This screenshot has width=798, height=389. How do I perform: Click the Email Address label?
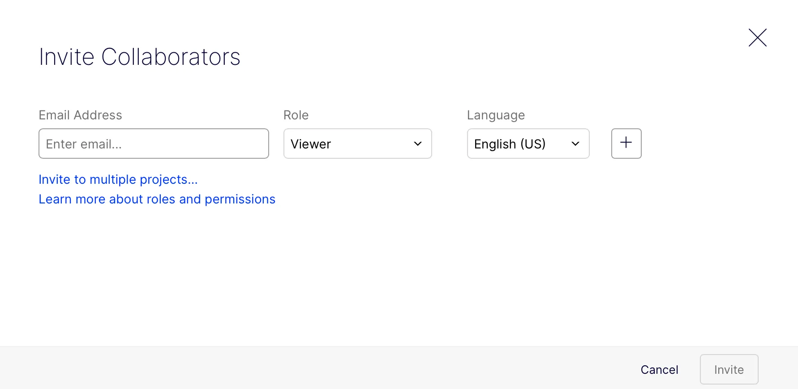click(x=81, y=115)
